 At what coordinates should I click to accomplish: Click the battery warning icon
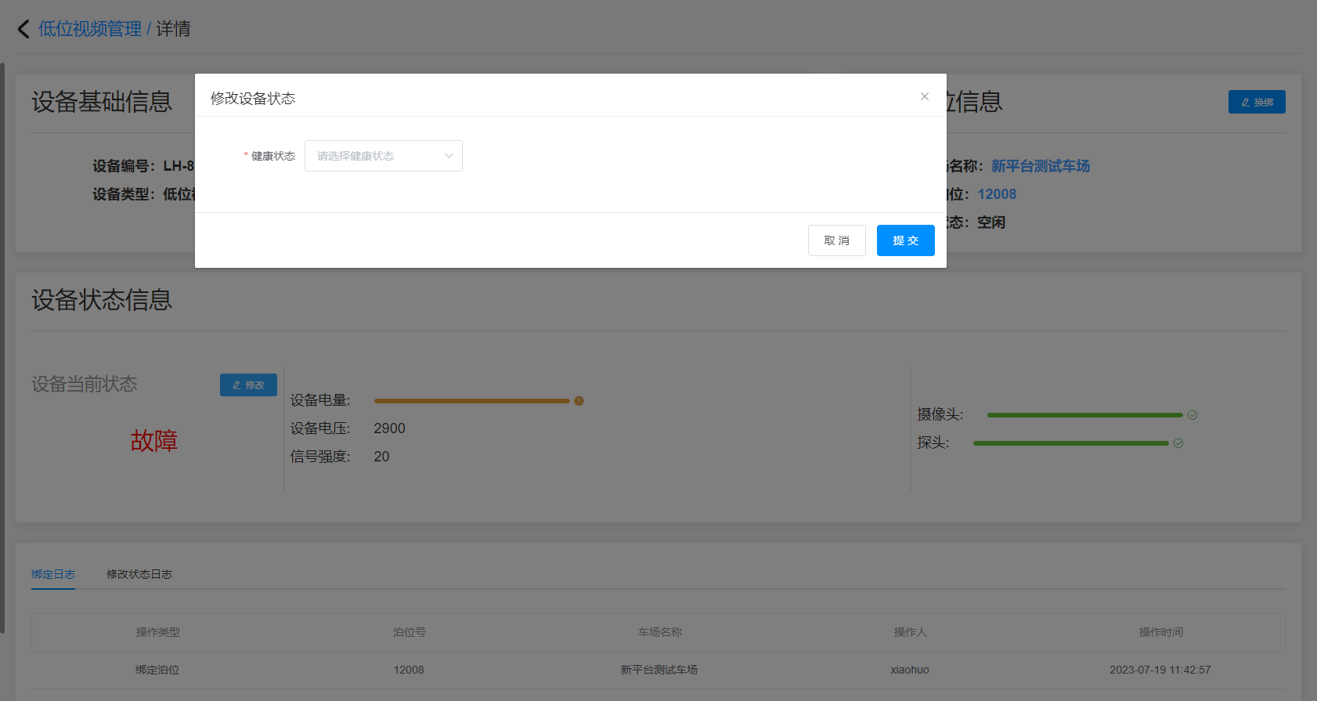click(x=579, y=401)
